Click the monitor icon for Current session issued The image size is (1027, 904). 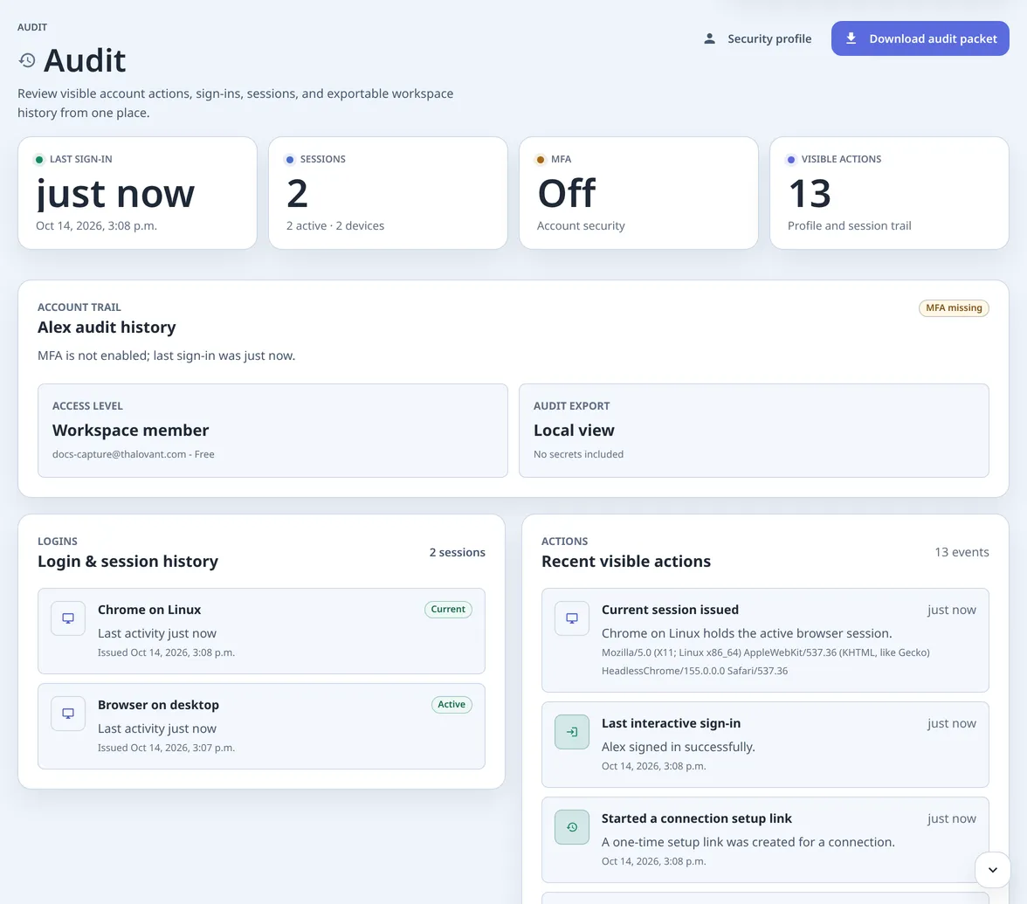pos(572,618)
